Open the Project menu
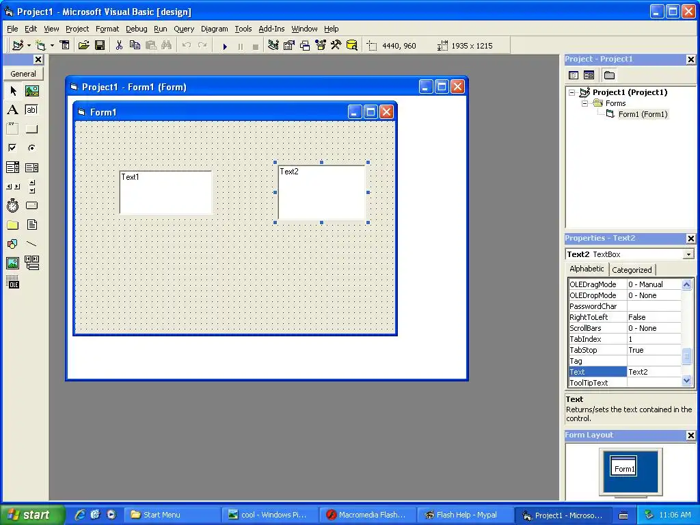 tap(77, 29)
